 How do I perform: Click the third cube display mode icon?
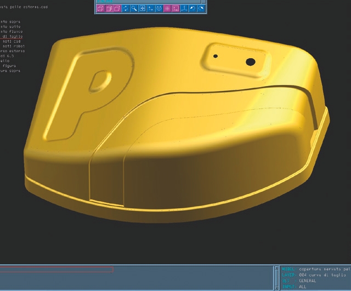[117, 9]
